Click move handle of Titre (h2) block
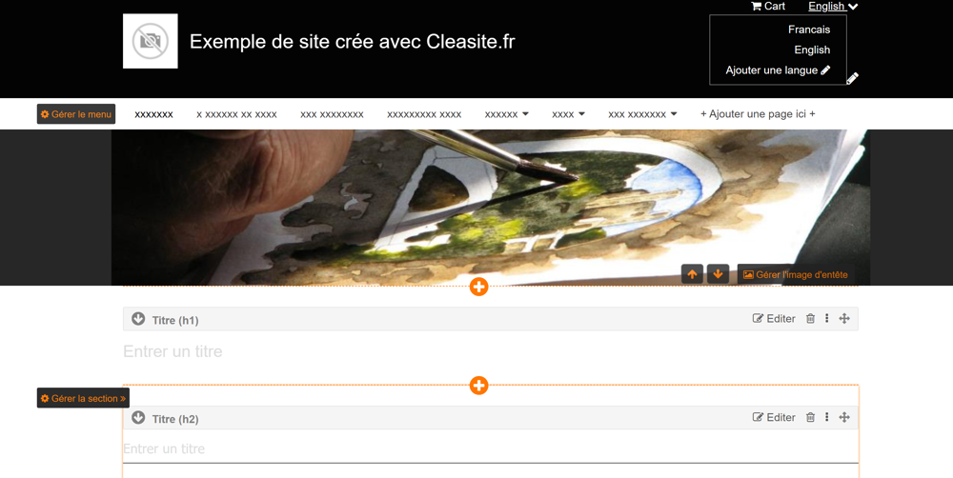Screen dimensions: 953x478 click(844, 417)
